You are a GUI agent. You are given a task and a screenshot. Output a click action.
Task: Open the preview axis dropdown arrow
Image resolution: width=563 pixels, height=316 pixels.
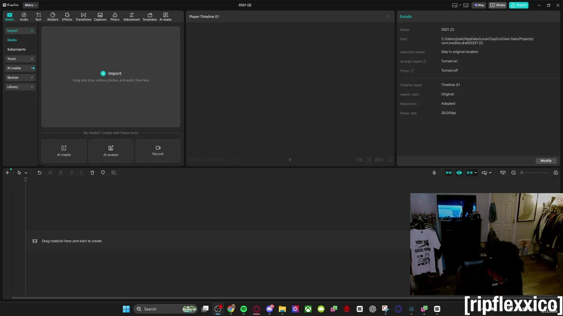pyautogui.click(x=490, y=173)
